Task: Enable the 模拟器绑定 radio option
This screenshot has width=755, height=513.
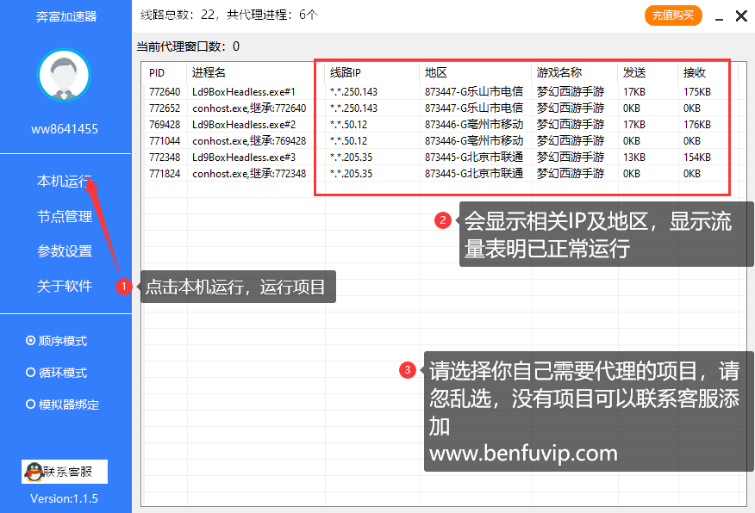Action: (x=31, y=405)
